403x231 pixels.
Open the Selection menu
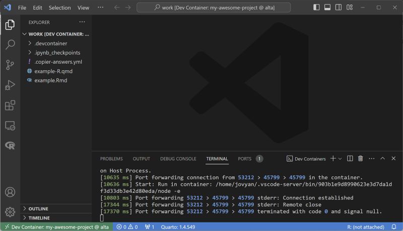point(59,8)
